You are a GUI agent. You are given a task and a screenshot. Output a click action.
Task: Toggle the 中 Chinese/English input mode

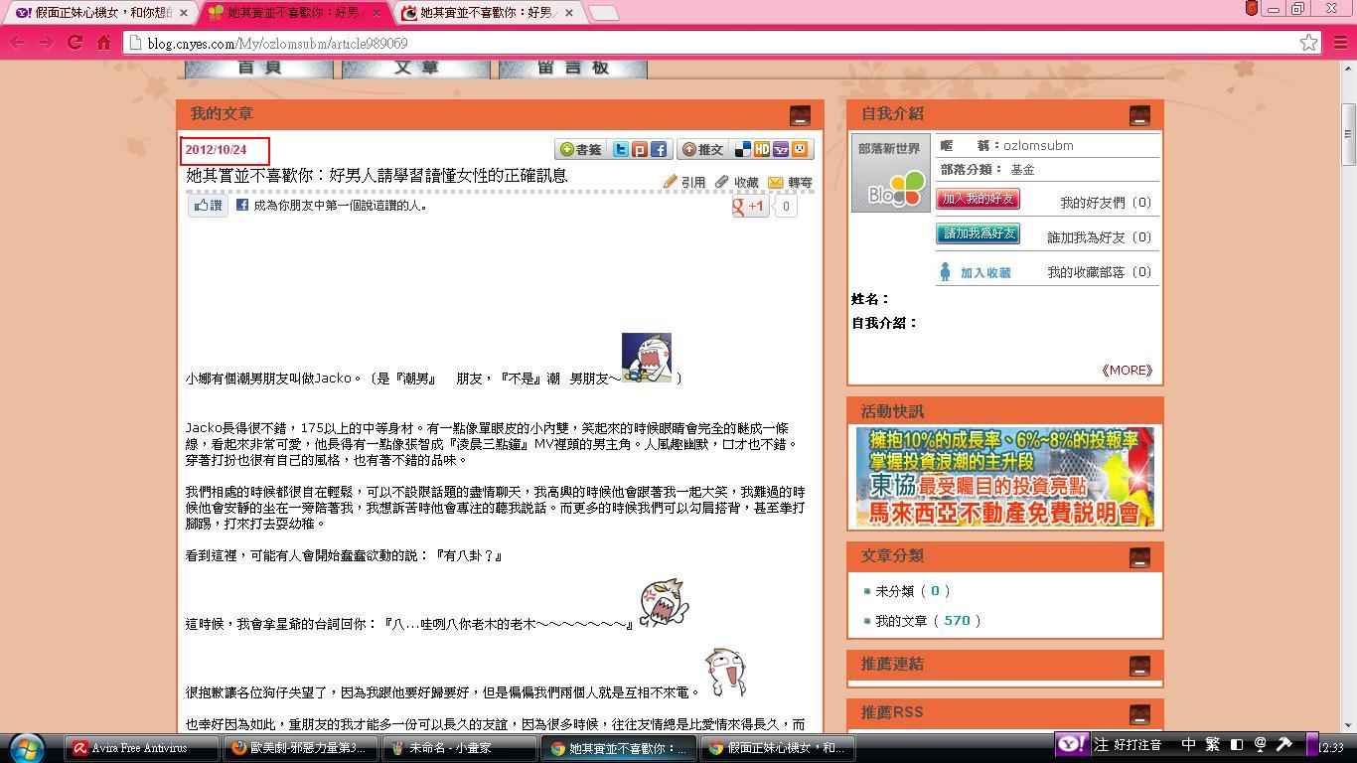[1188, 744]
